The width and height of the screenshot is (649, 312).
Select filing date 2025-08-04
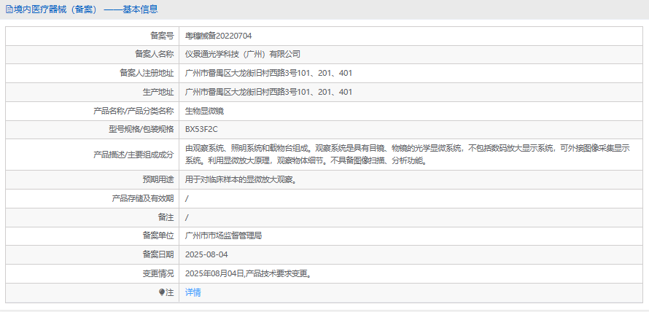(206, 254)
